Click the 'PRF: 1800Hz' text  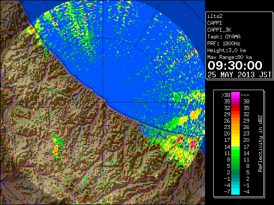coord(224,44)
